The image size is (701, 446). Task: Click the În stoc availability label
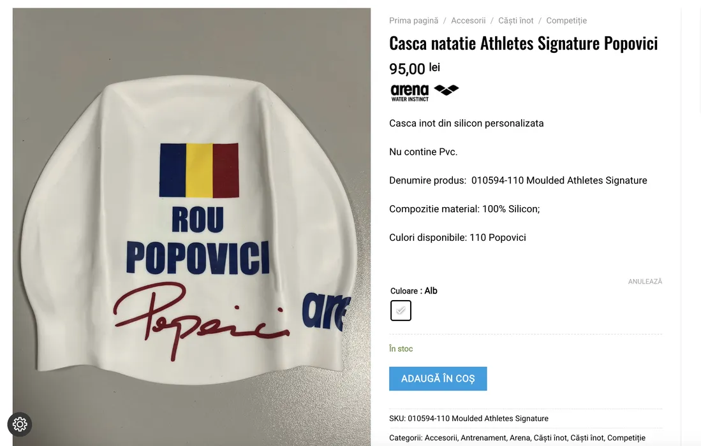pos(401,349)
